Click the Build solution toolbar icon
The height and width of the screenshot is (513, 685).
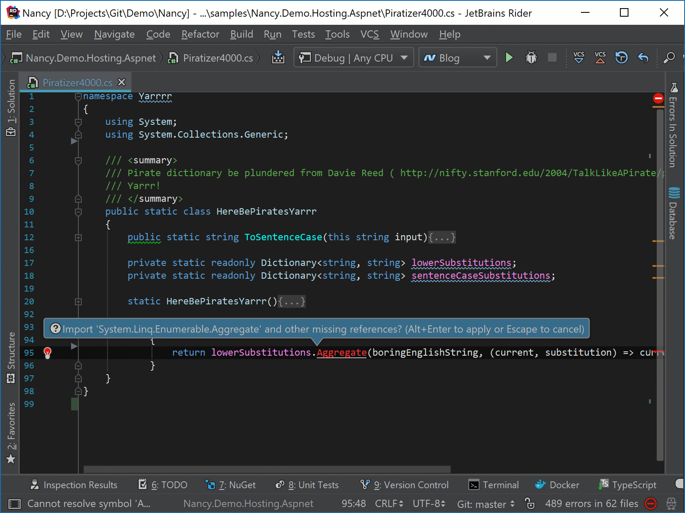278,57
